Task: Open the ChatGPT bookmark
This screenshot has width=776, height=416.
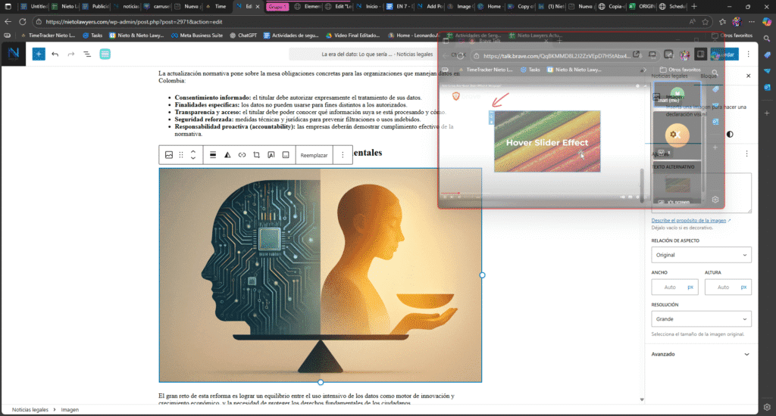Action: [x=243, y=36]
